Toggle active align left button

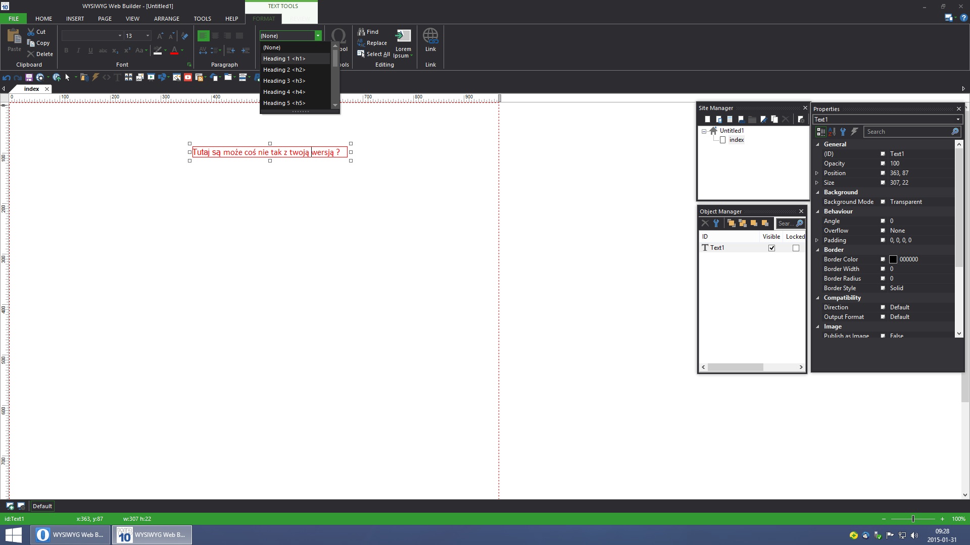pos(203,36)
